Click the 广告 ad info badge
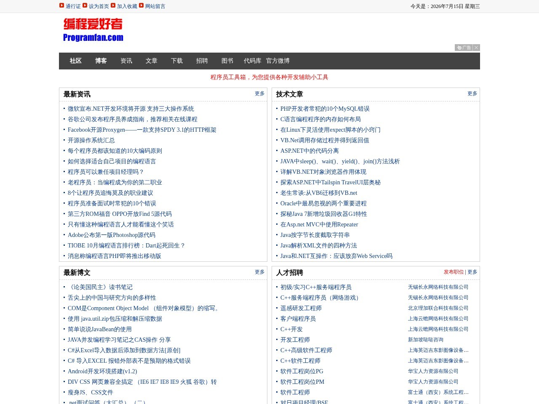This screenshot has width=539, height=404. 464,48
